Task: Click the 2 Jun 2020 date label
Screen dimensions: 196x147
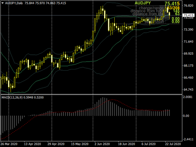Action: pos(102,144)
